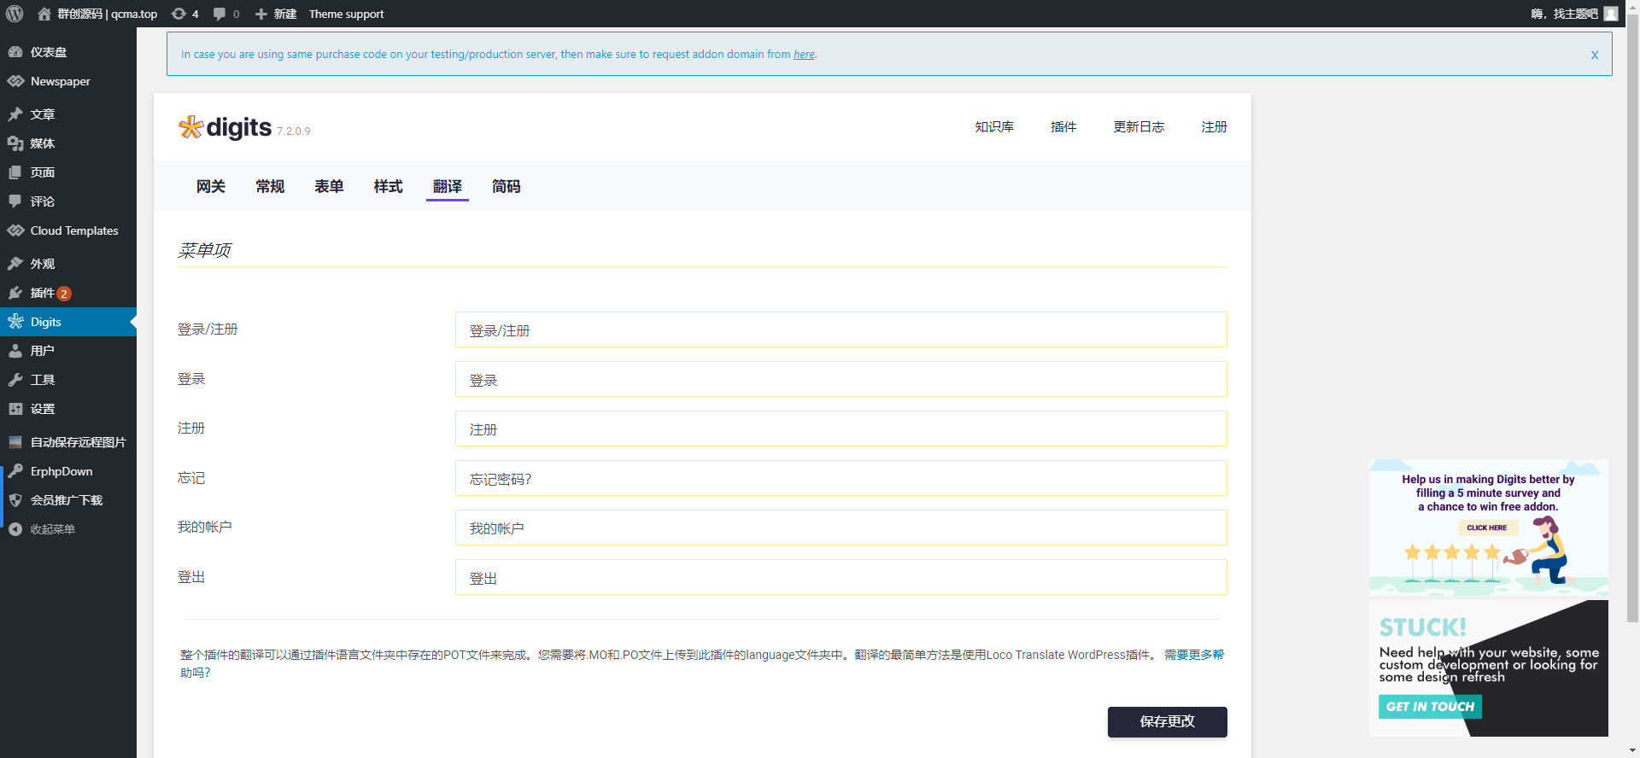Click the 文章 pushpin icon

point(15,114)
